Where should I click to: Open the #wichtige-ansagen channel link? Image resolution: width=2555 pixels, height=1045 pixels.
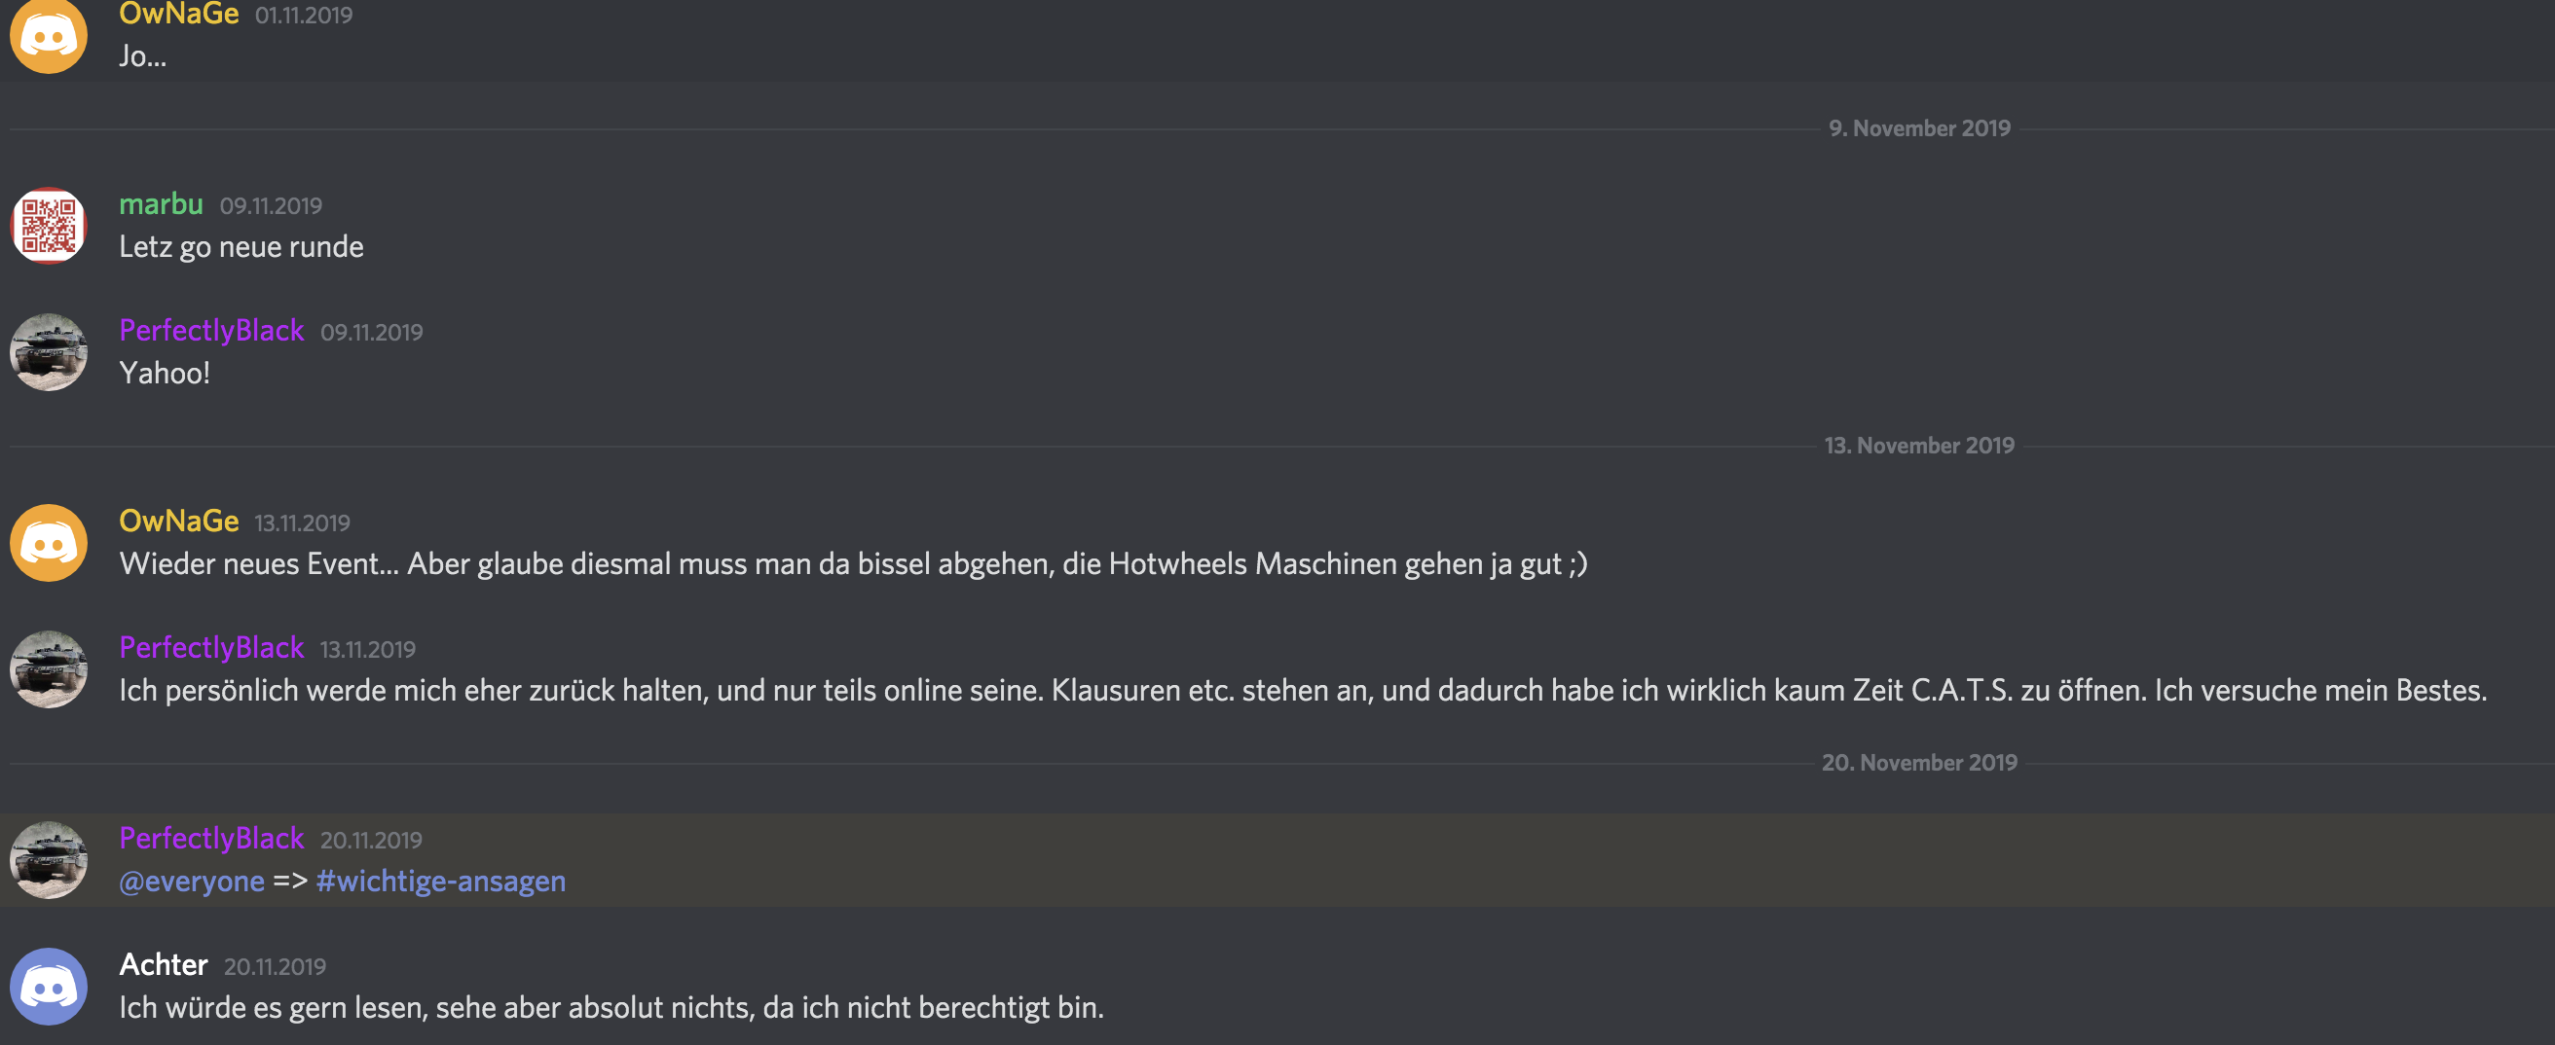pos(440,881)
